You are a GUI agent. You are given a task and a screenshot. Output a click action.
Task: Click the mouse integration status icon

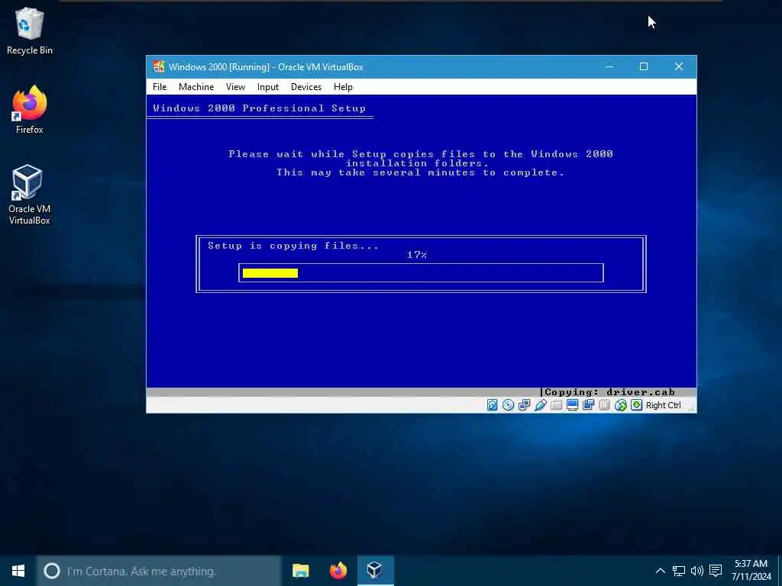click(620, 405)
